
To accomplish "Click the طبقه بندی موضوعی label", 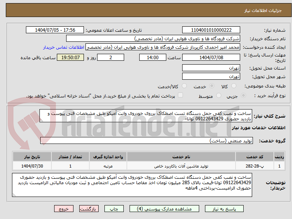I will click(x=265, y=86).
